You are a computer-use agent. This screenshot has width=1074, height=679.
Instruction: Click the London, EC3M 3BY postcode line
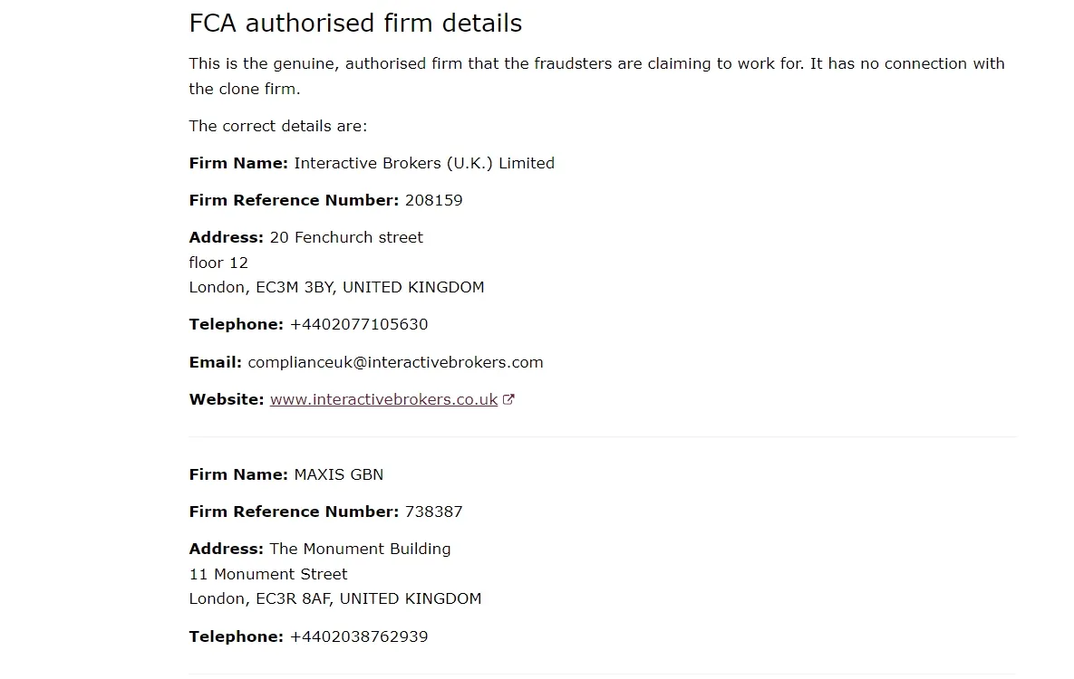pyautogui.click(x=336, y=288)
